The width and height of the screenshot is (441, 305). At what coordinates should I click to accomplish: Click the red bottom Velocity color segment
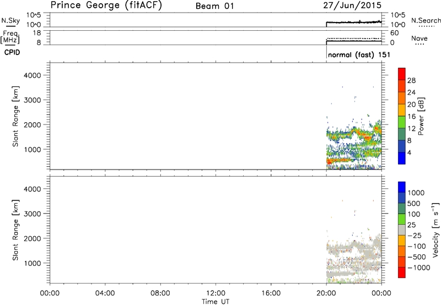(402, 273)
